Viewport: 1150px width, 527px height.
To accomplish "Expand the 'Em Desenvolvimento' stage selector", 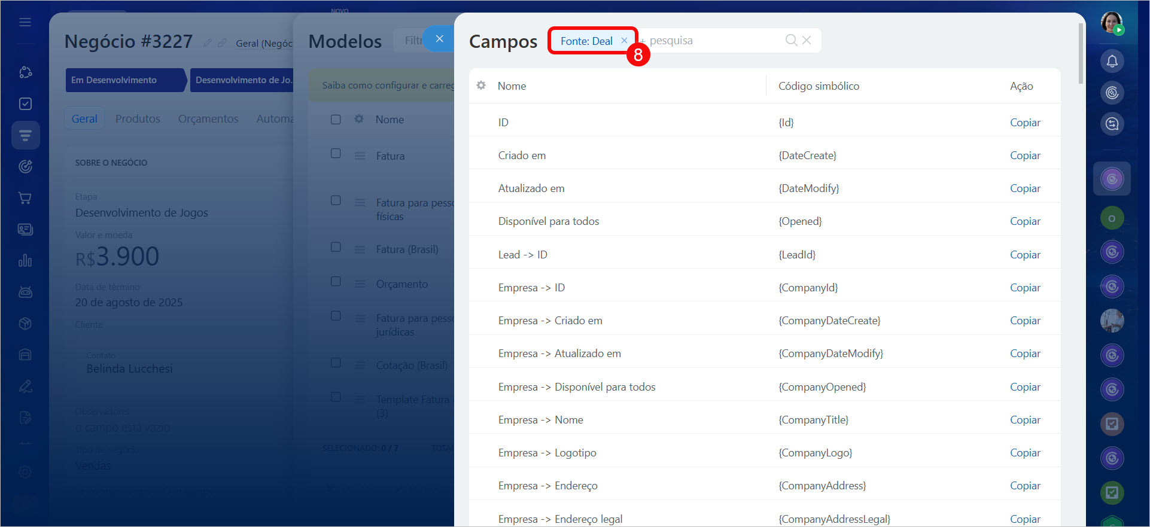I will [x=126, y=80].
